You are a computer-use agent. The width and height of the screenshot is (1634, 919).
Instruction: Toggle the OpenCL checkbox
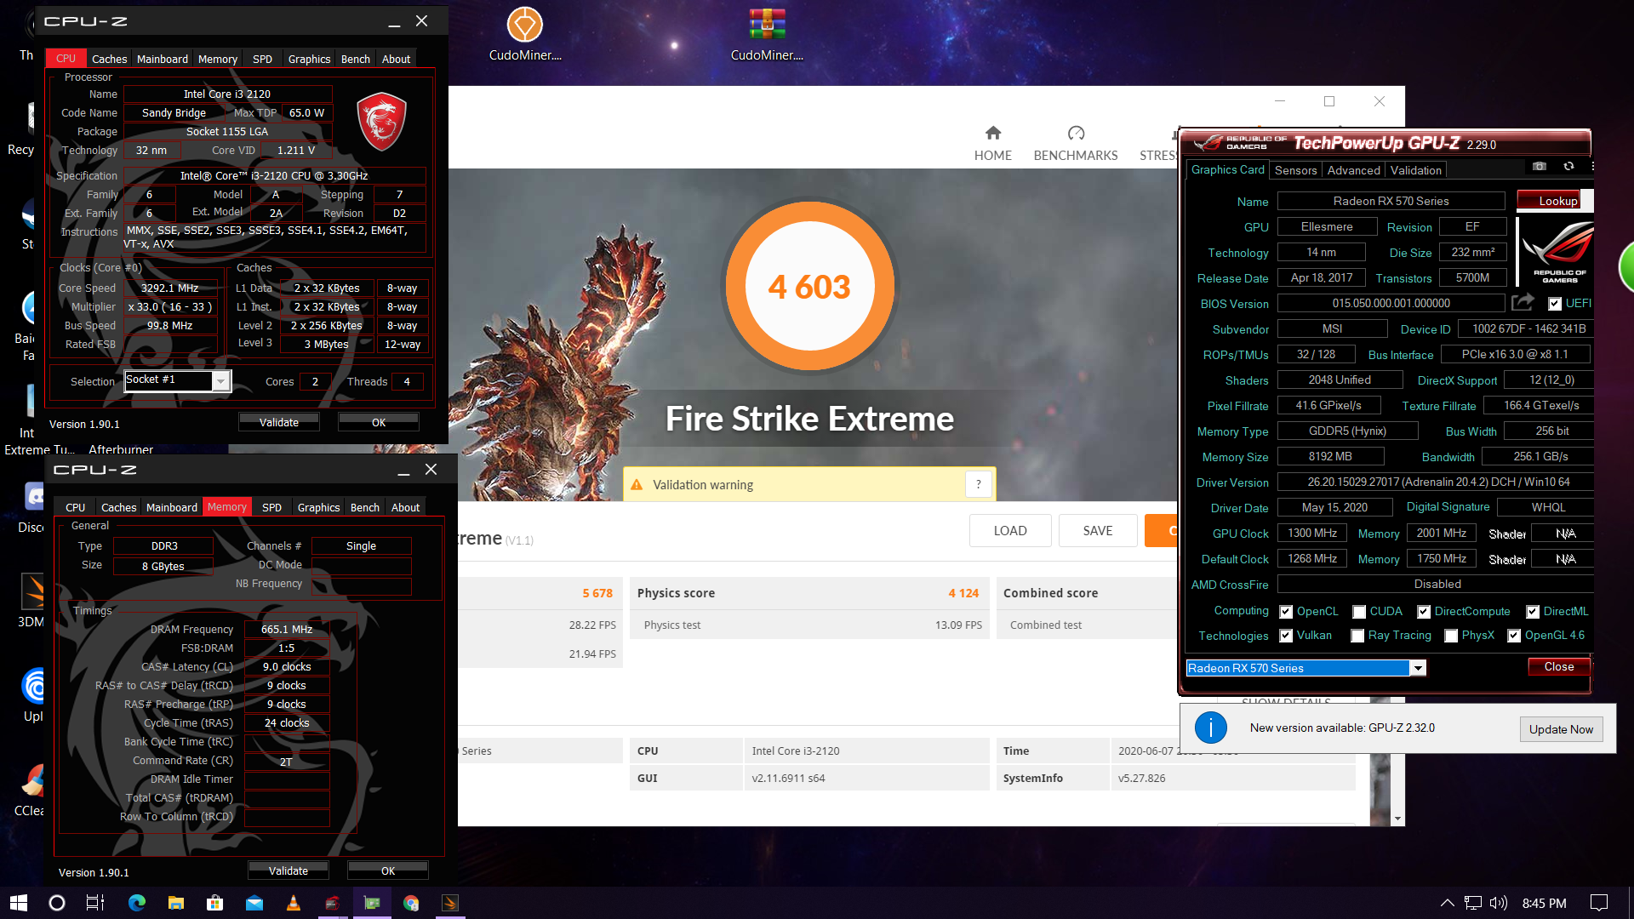point(1286,612)
